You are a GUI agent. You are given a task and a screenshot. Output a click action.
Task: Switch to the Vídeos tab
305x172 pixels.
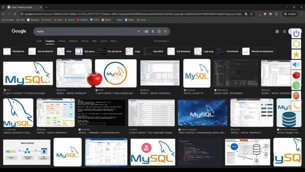62,41
